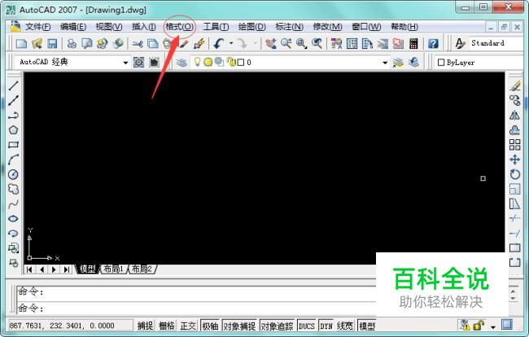Click the Array tool

click(515, 145)
